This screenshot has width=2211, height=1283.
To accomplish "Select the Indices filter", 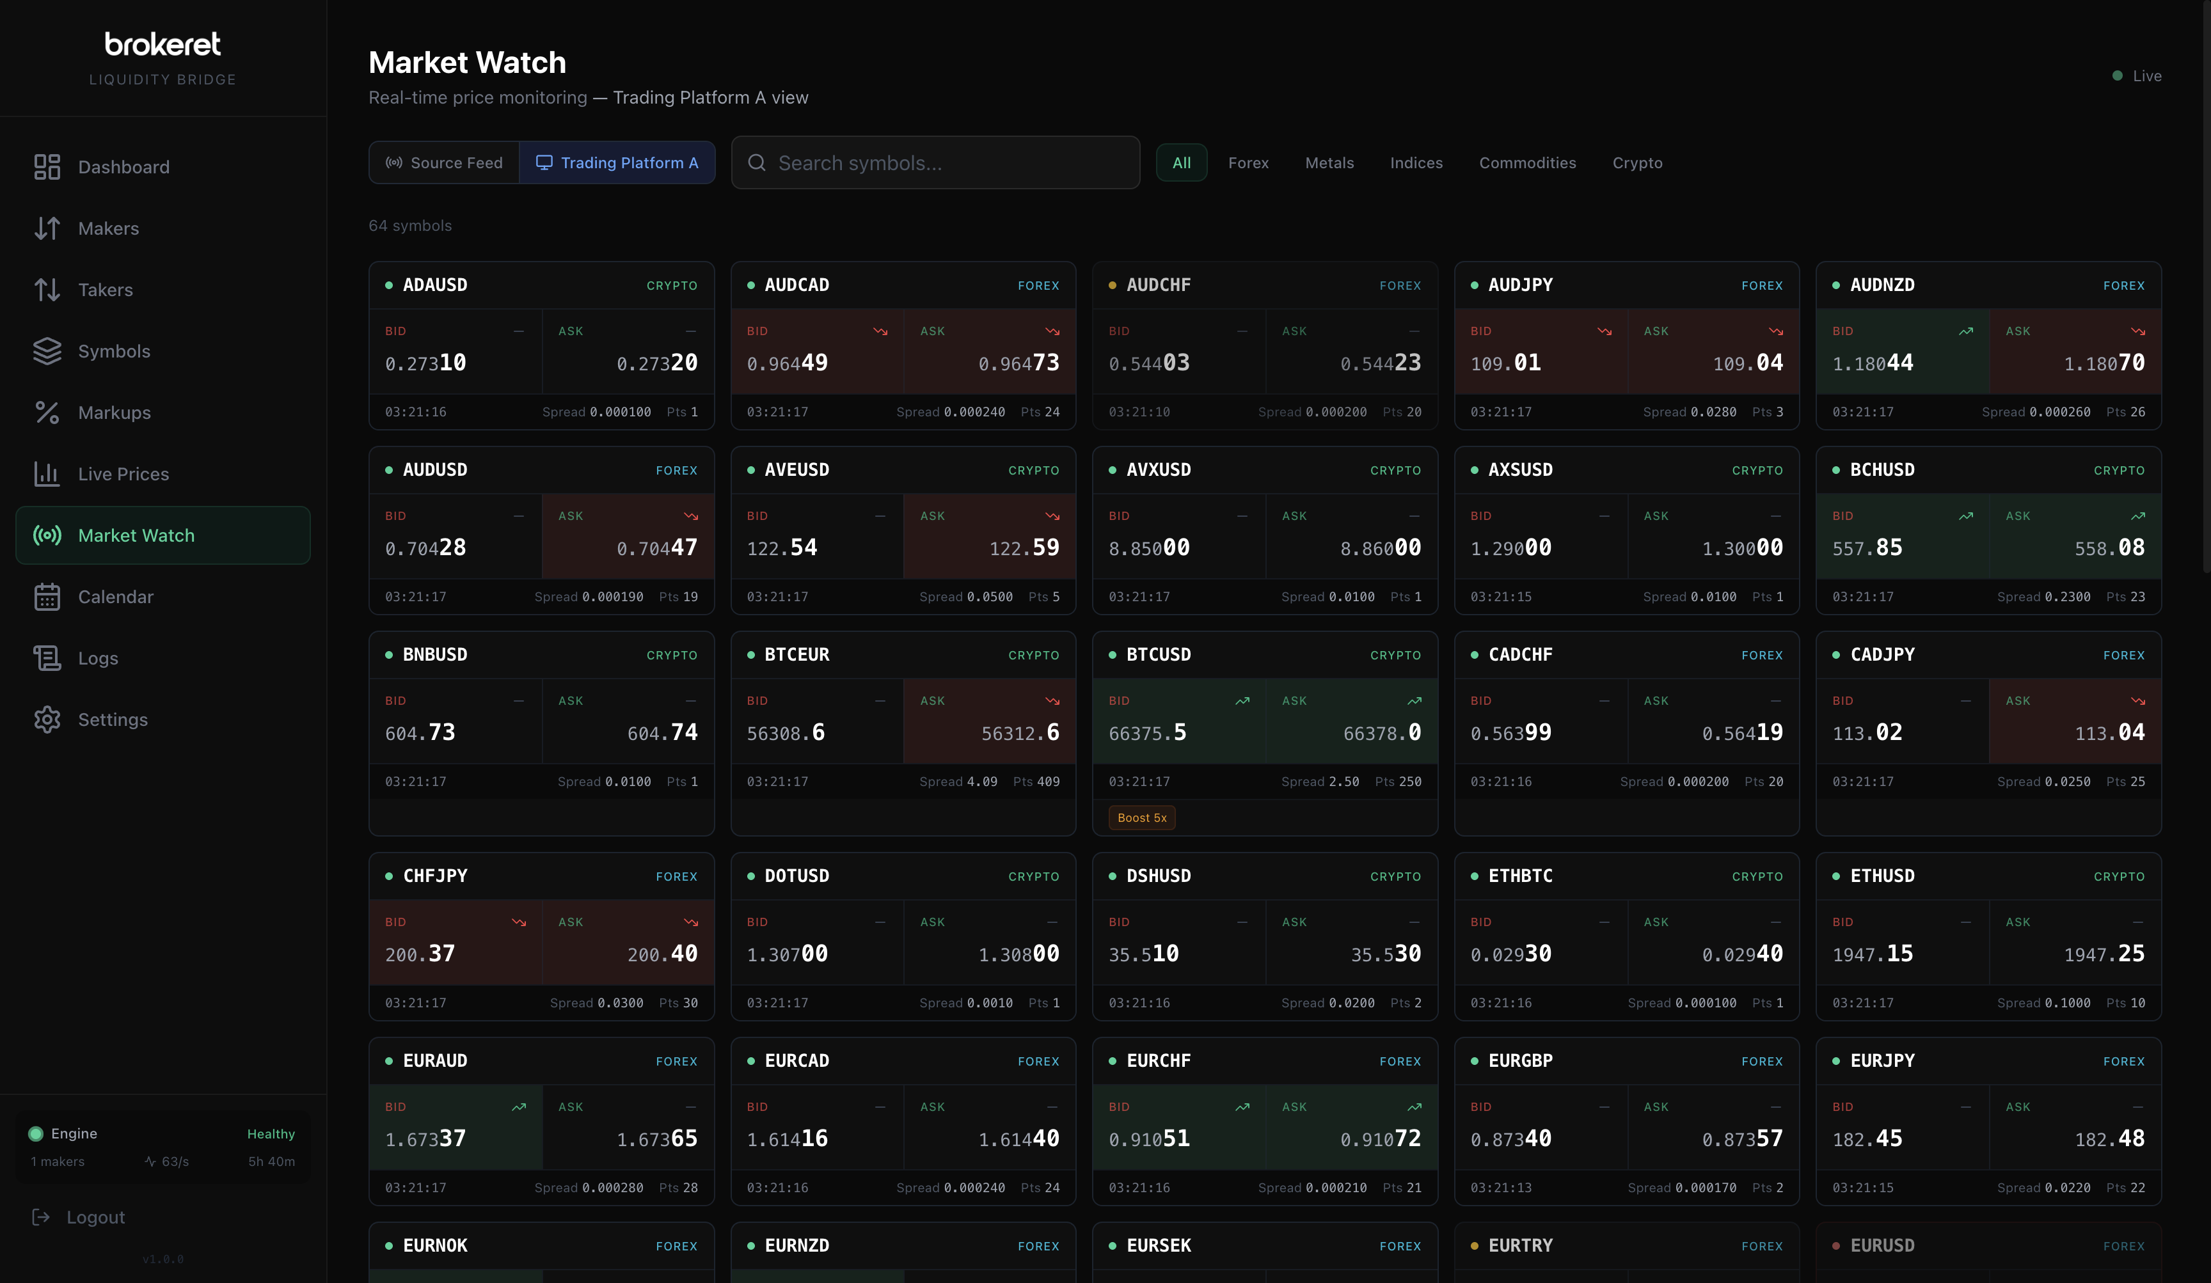I will pos(1415,162).
